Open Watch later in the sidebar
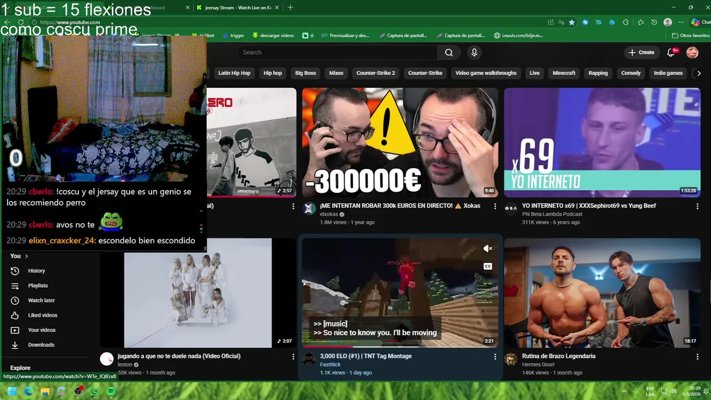This screenshot has width=711, height=400. [41, 301]
